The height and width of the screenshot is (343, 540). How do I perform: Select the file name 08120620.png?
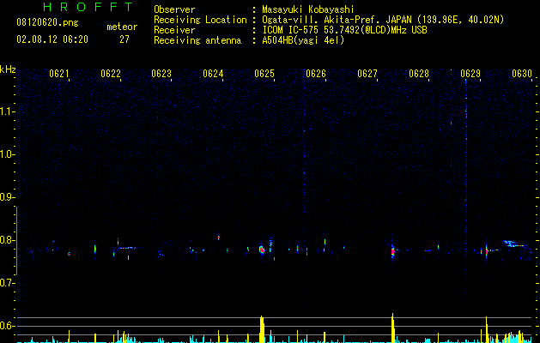(47, 23)
